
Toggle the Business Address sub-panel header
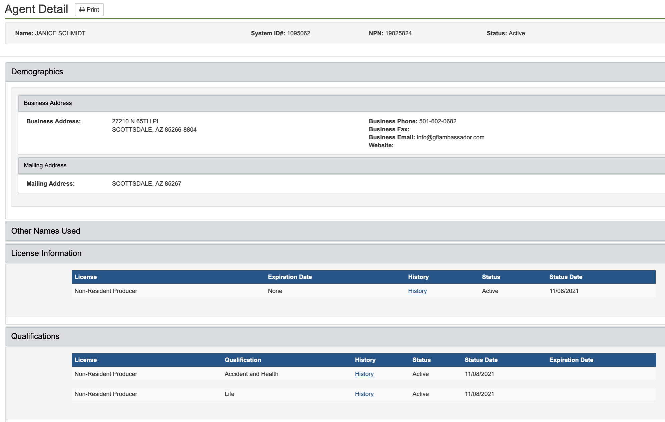coord(48,103)
